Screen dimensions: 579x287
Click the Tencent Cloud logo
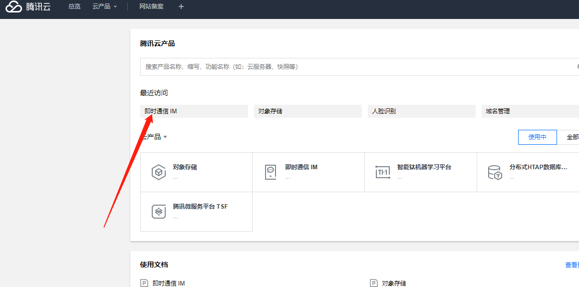pyautogui.click(x=28, y=6)
